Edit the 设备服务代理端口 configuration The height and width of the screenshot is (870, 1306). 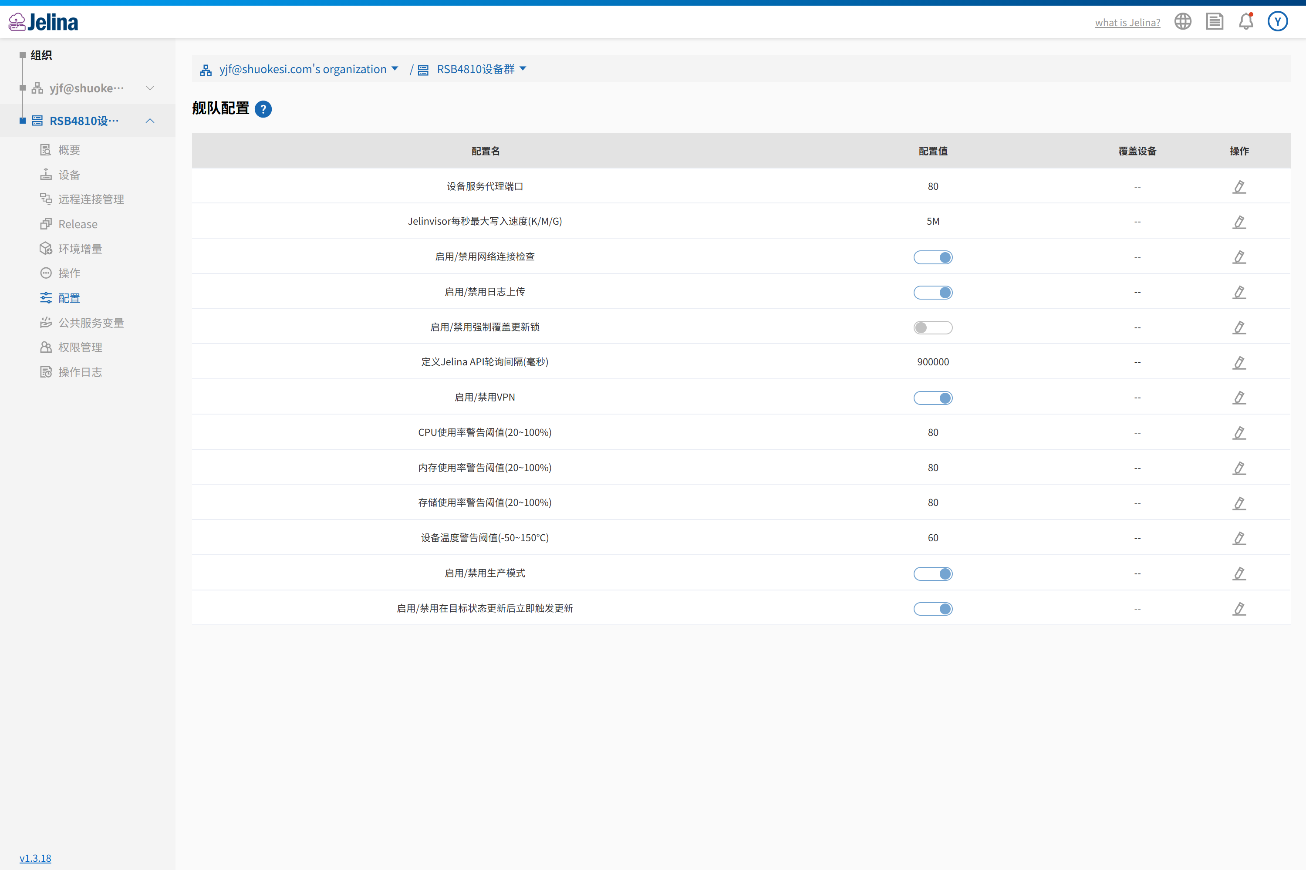click(1239, 186)
